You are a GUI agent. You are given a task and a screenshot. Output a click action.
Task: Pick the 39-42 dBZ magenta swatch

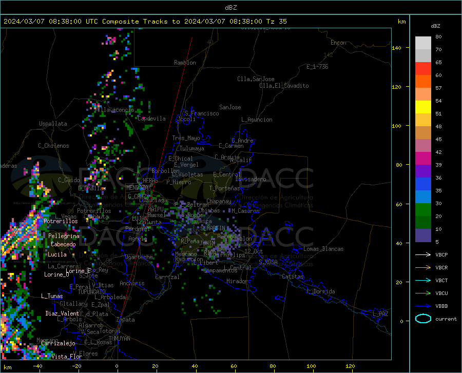[x=423, y=159]
